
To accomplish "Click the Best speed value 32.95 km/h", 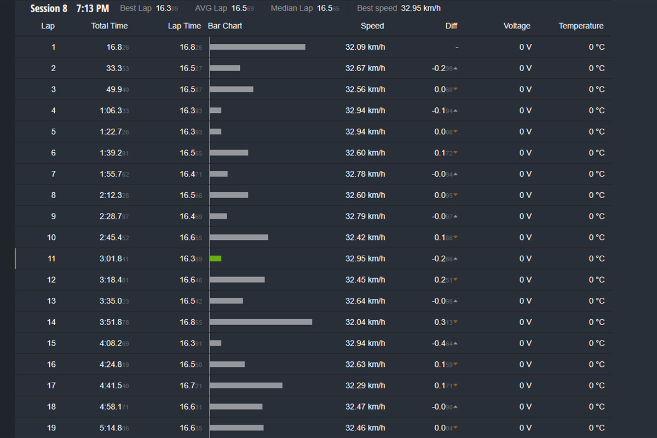I will pos(420,9).
